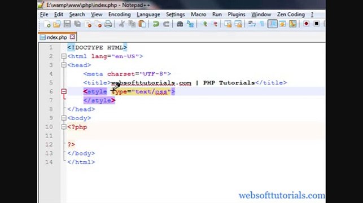The height and width of the screenshot is (203, 363).
Task: Create a new file from toolbar
Action: (x=47, y=24)
